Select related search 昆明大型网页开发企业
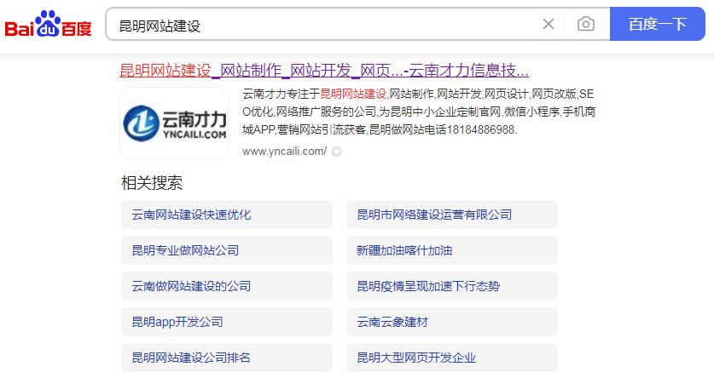Screen dimensions: 714x378 (x=452, y=358)
